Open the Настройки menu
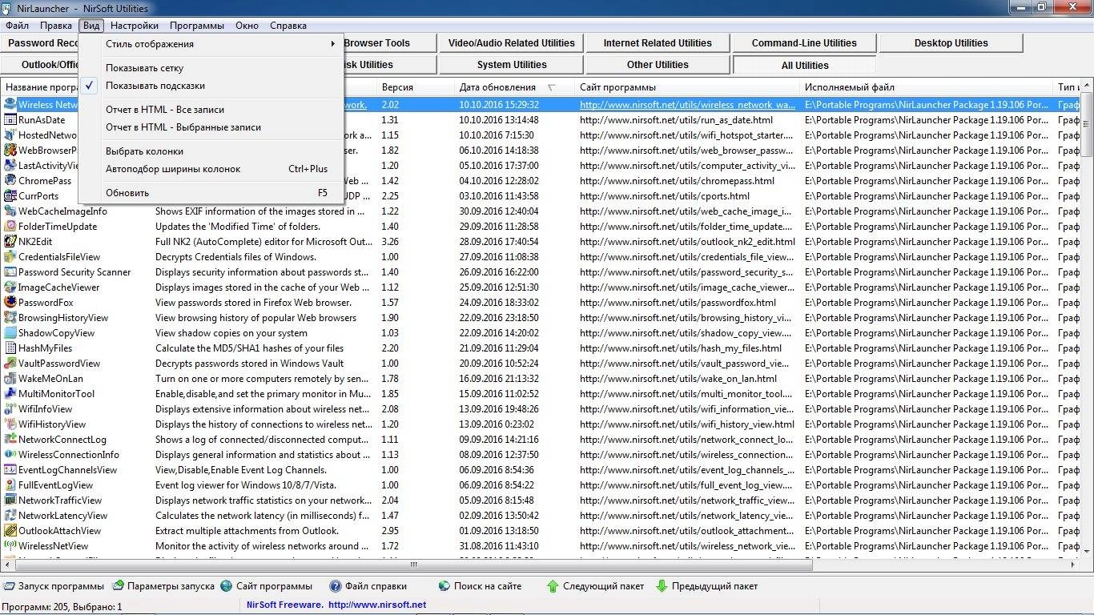Viewport: 1094px width, 615px height. [135, 26]
